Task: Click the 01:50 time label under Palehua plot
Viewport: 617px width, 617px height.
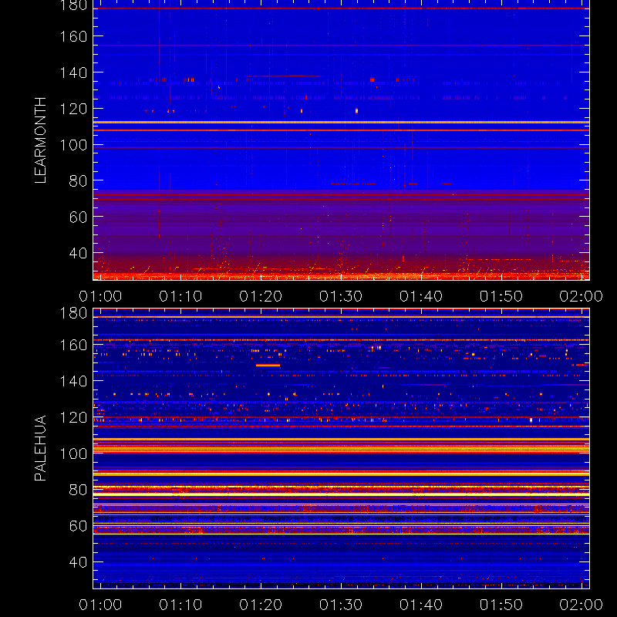Action: 501,605
